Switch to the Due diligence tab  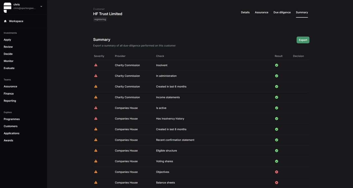pos(282,12)
